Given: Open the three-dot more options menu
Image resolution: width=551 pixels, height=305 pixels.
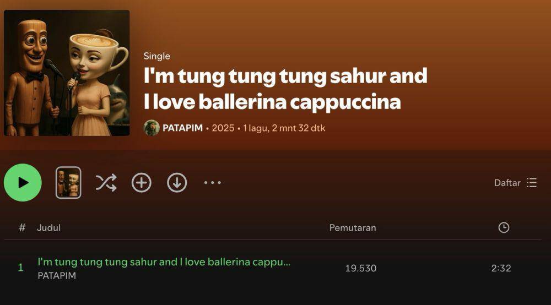Looking at the screenshot, I should click(x=213, y=183).
